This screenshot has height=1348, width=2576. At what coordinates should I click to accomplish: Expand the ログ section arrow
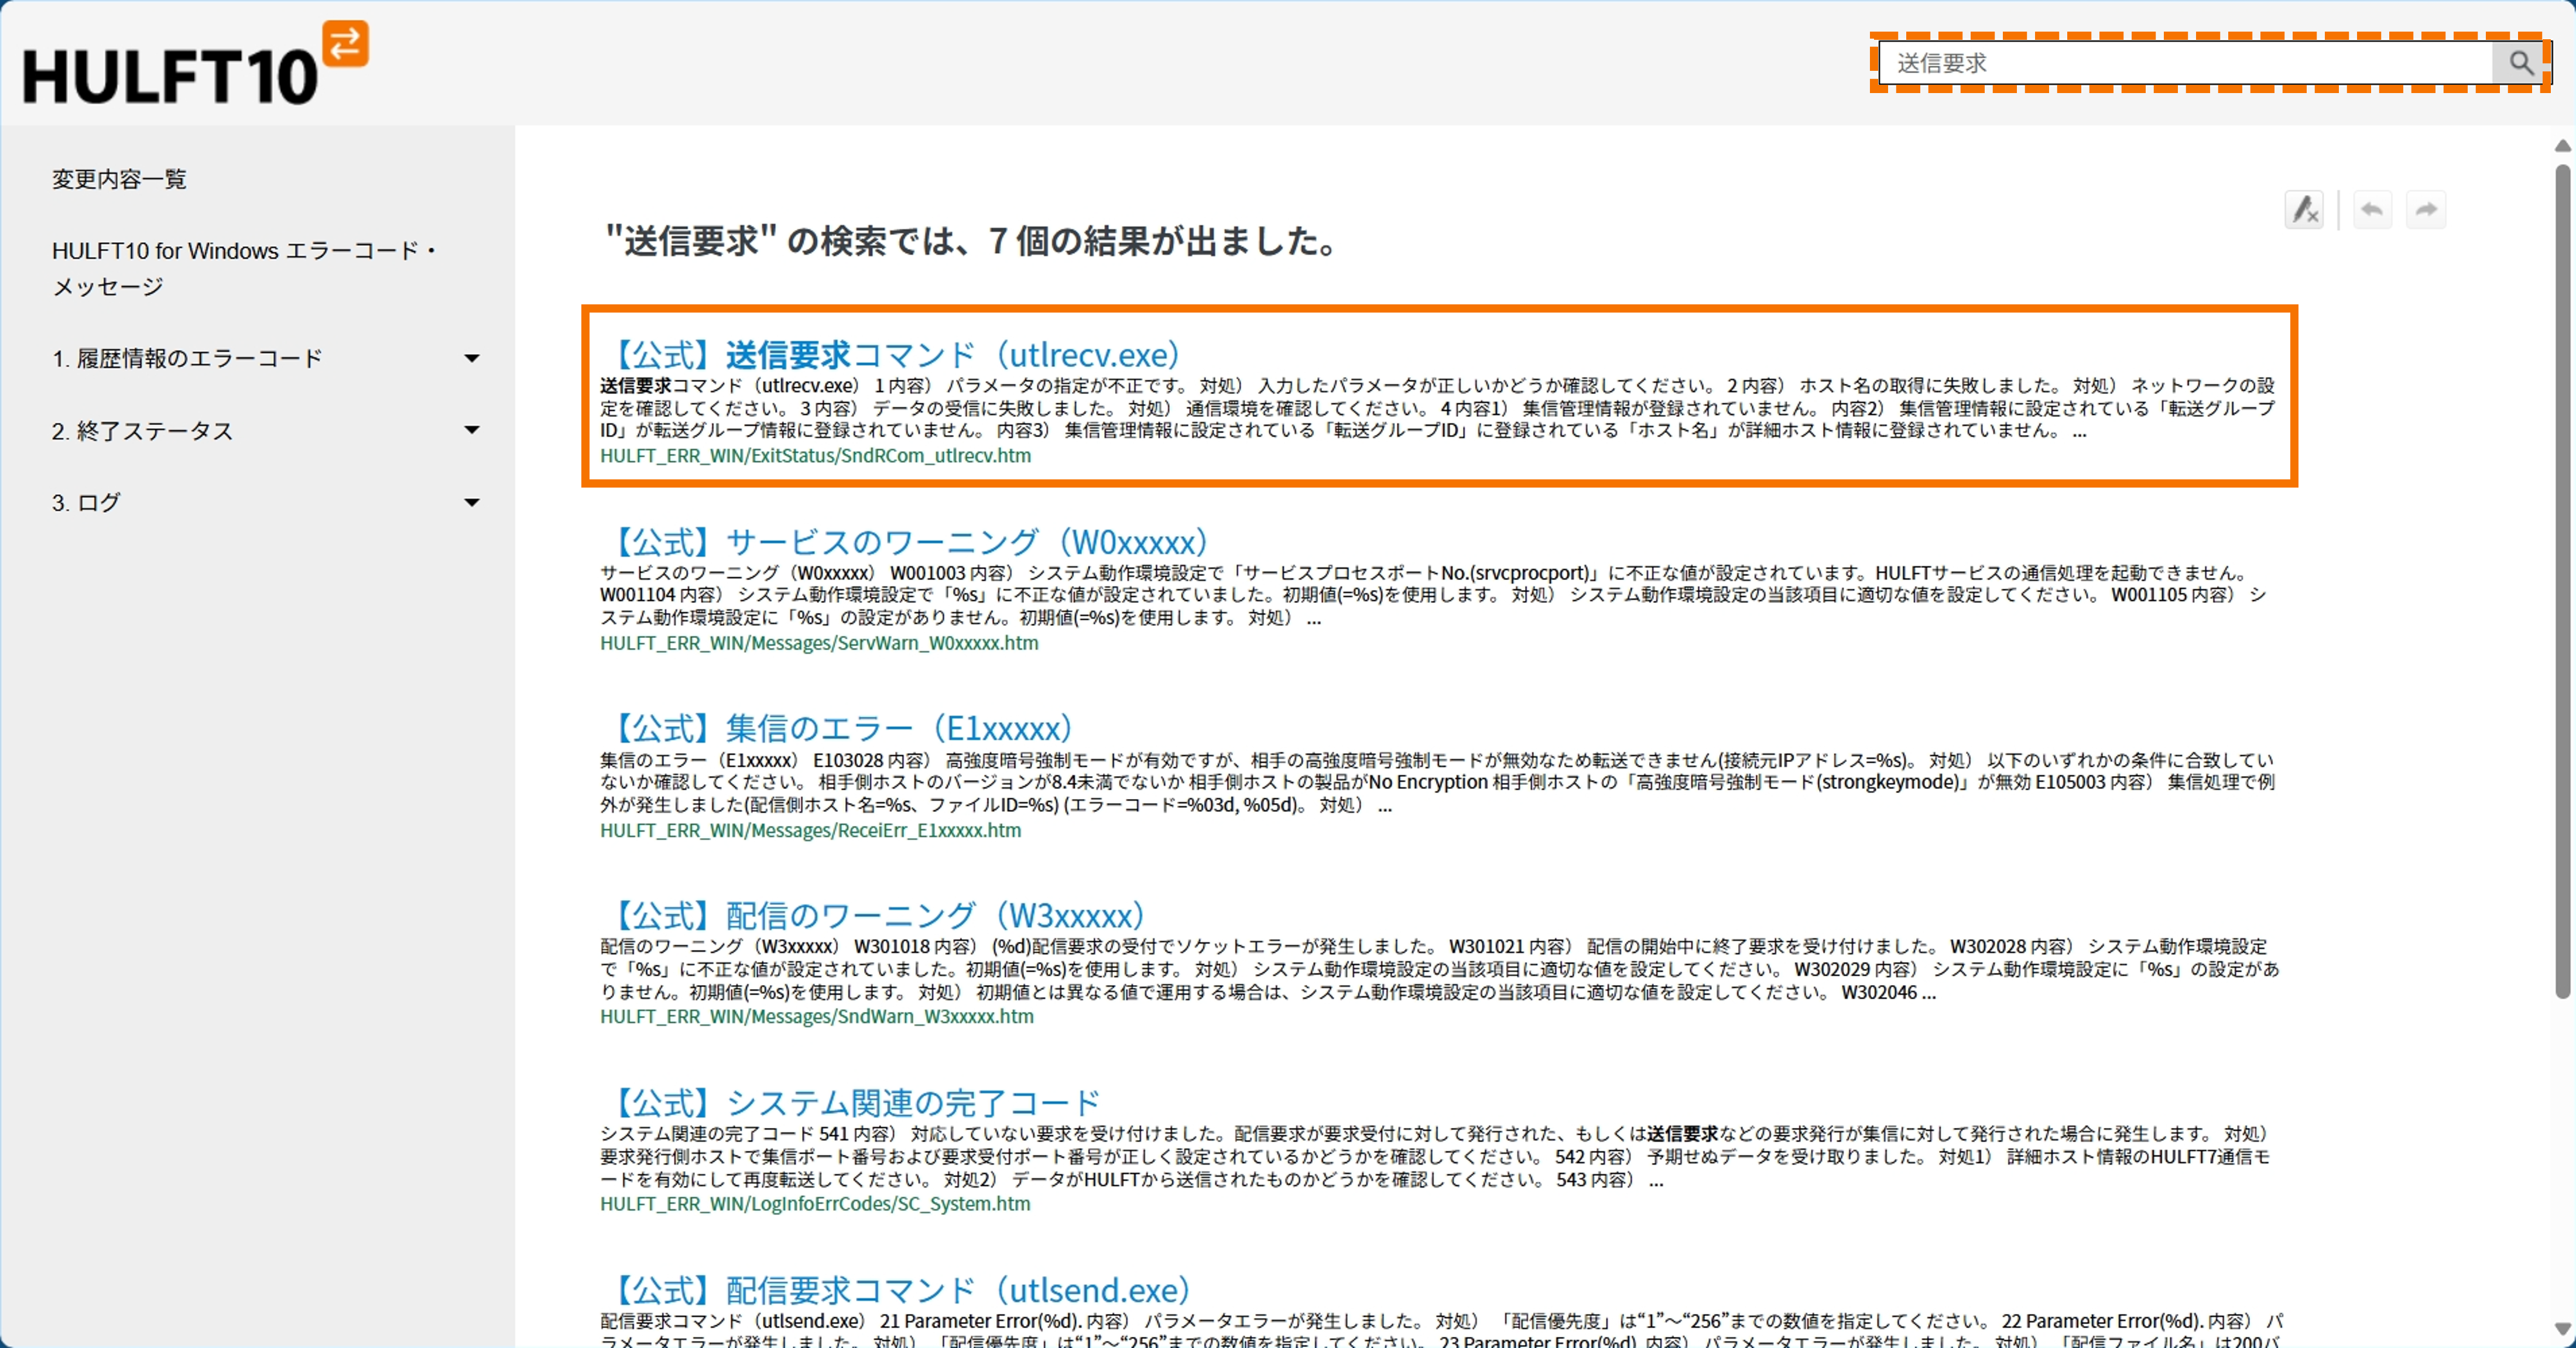point(472,502)
